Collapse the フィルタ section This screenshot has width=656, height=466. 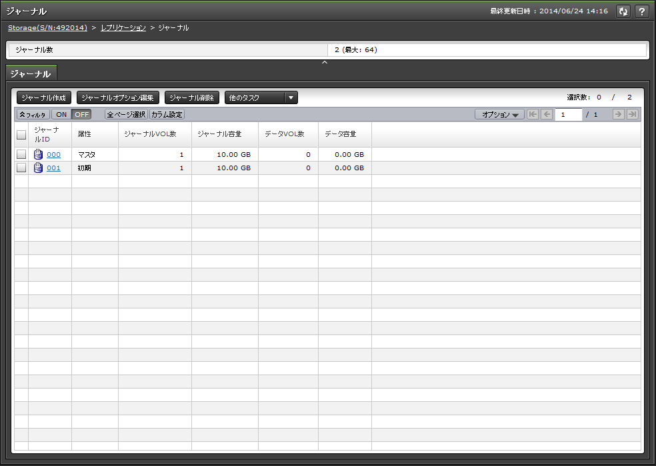click(33, 114)
